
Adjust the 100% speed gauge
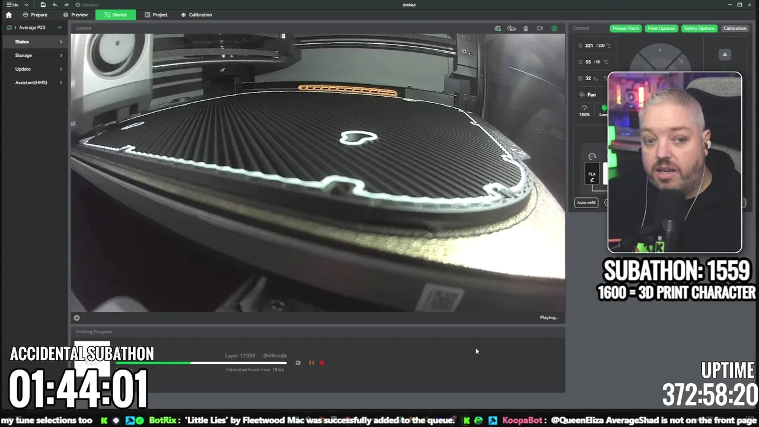click(585, 110)
